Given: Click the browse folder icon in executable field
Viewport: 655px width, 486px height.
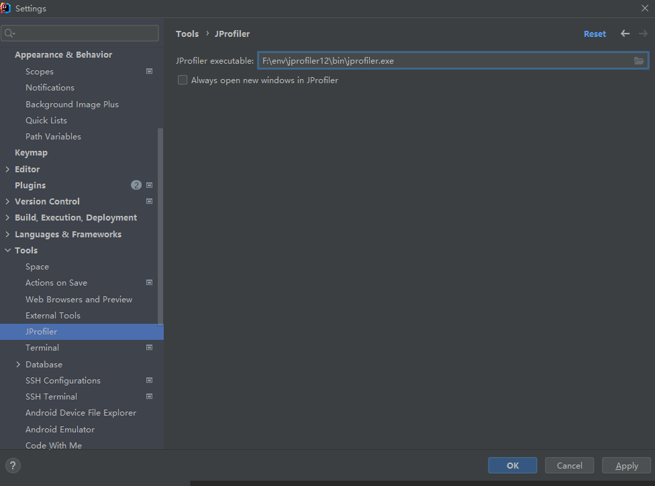Looking at the screenshot, I should pos(639,61).
